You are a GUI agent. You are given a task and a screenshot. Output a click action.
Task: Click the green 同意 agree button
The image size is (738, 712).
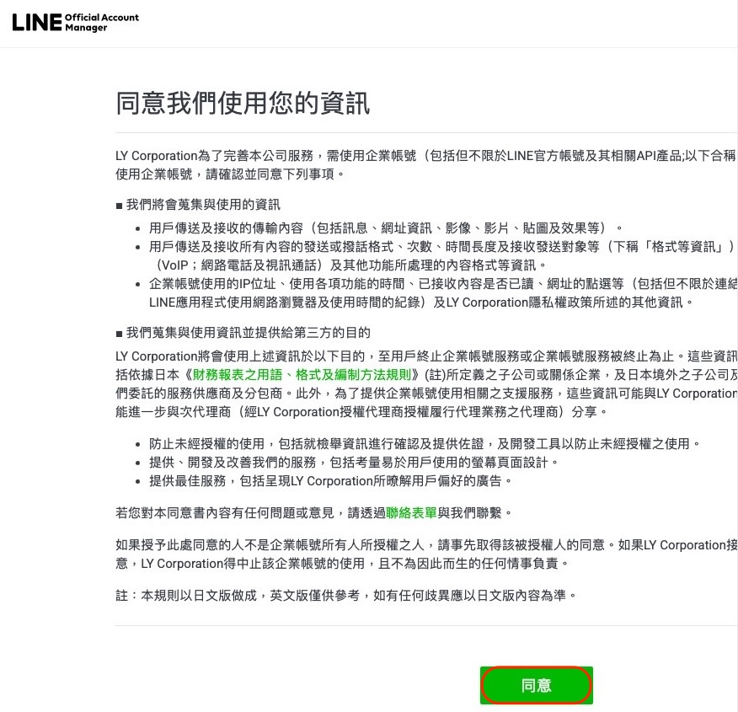[536, 685]
